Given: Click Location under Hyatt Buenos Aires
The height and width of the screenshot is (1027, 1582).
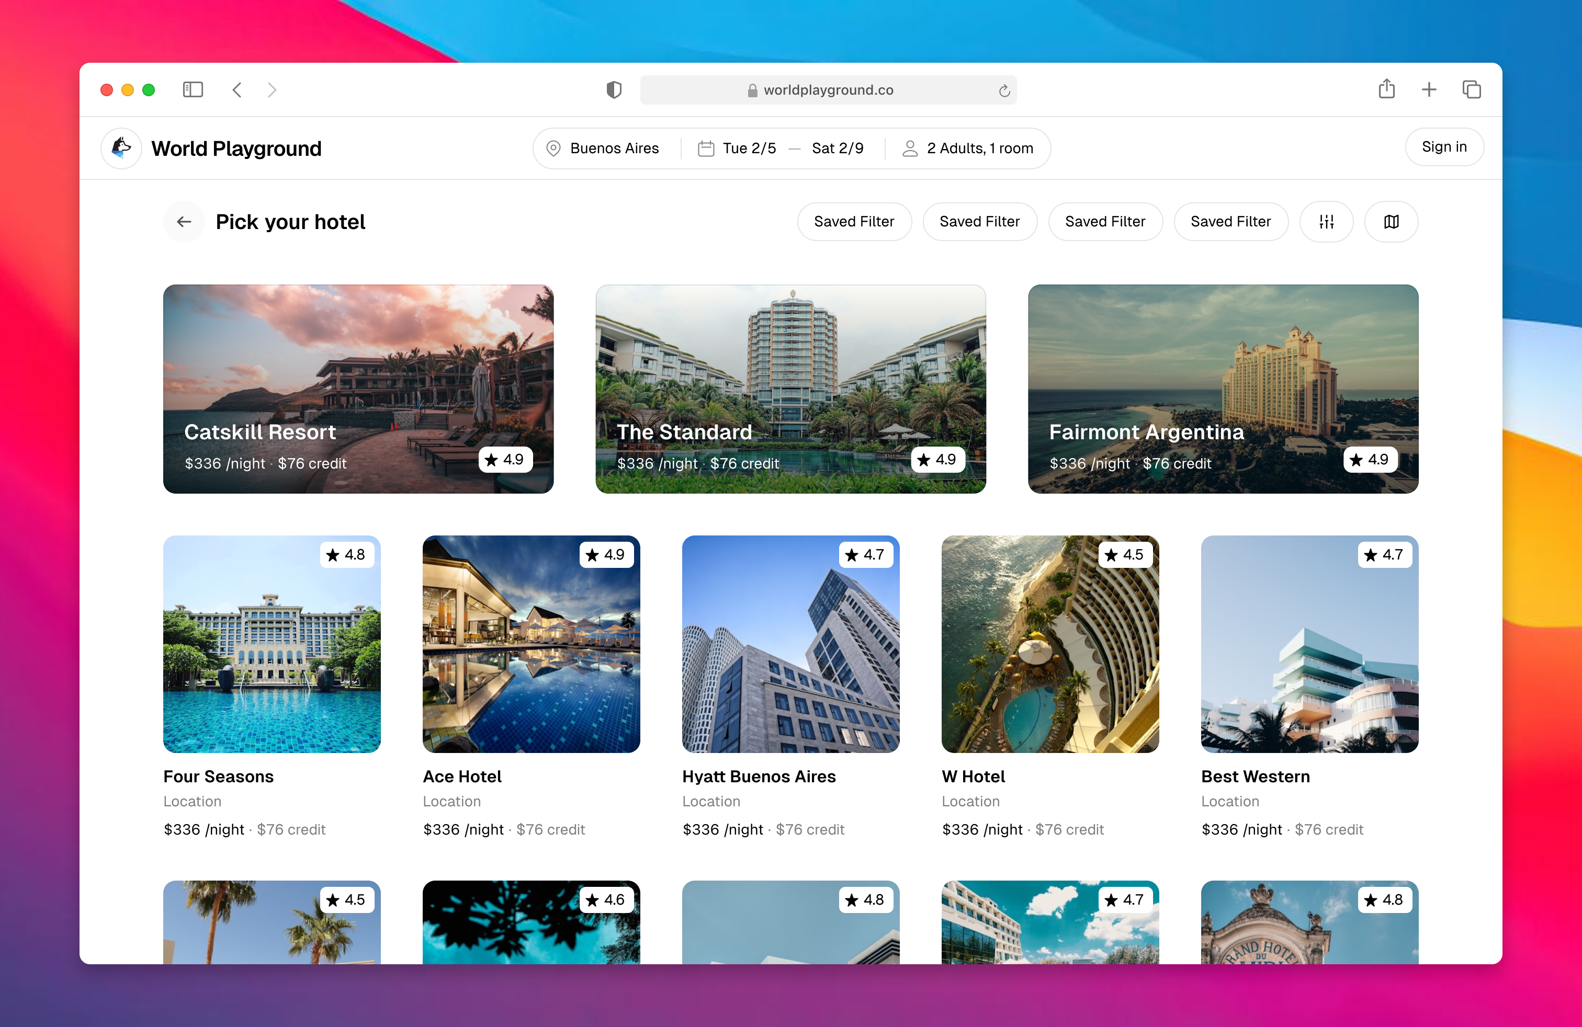Looking at the screenshot, I should point(711,801).
